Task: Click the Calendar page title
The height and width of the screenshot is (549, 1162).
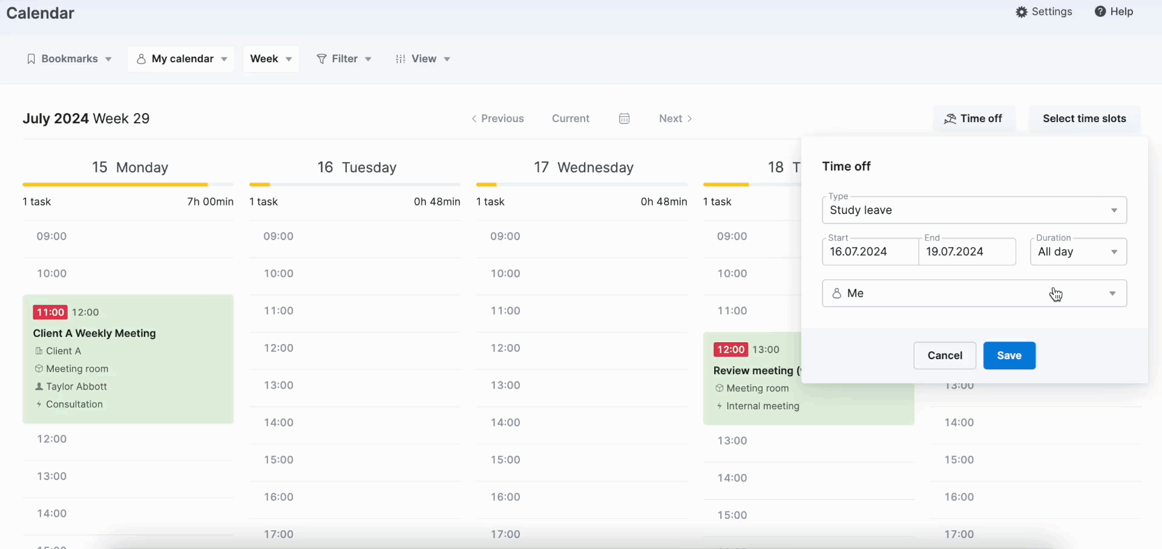Action: (41, 13)
